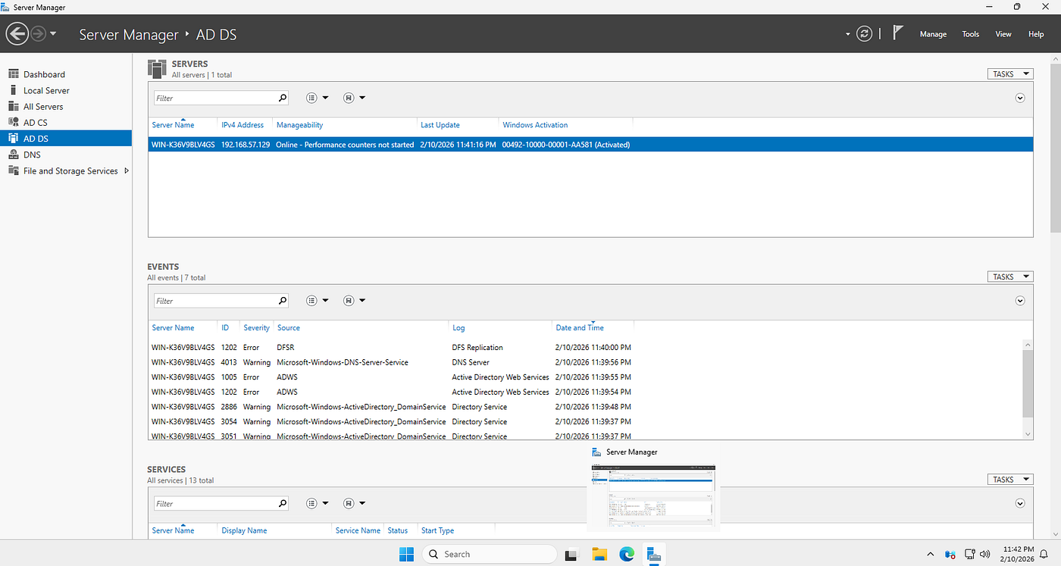Open the View menu

[1003, 34]
